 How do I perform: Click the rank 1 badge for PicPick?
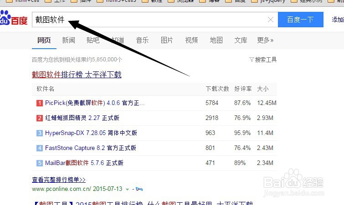(40, 103)
